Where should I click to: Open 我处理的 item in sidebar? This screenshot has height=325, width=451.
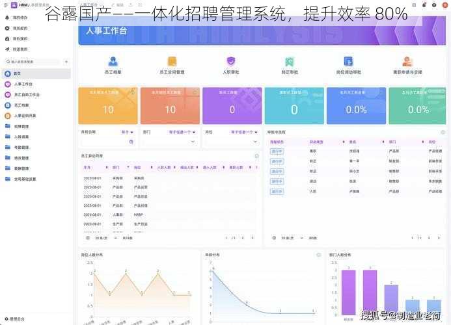click(x=17, y=38)
